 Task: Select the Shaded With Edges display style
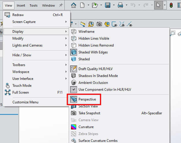coord(93,52)
